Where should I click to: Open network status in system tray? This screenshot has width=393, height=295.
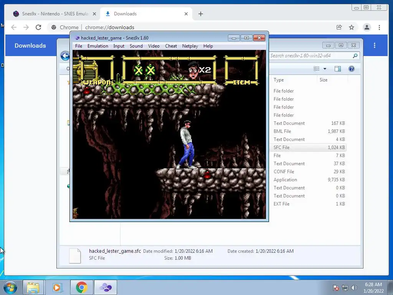pos(345,288)
